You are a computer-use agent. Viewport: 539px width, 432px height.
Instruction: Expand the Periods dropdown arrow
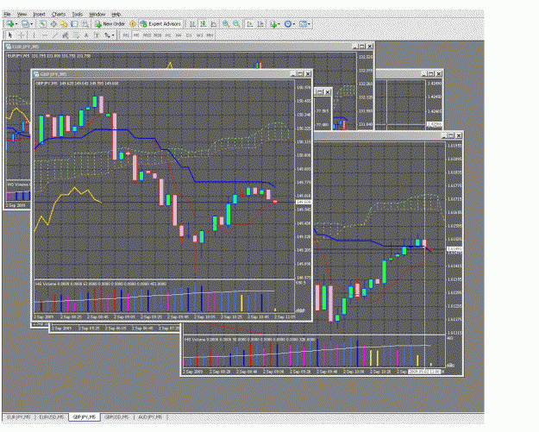(293, 24)
